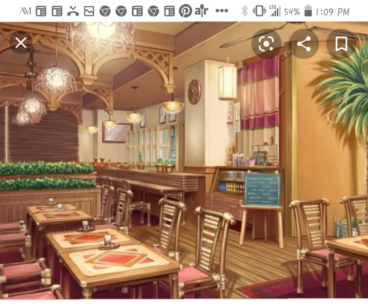The width and height of the screenshot is (368, 308).
Task: Tap the leftmost Chrome notification icon
Action: [105, 11]
